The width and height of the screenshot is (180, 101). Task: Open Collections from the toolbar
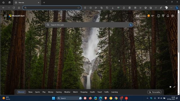pyautogui.click(x=102, y=8)
